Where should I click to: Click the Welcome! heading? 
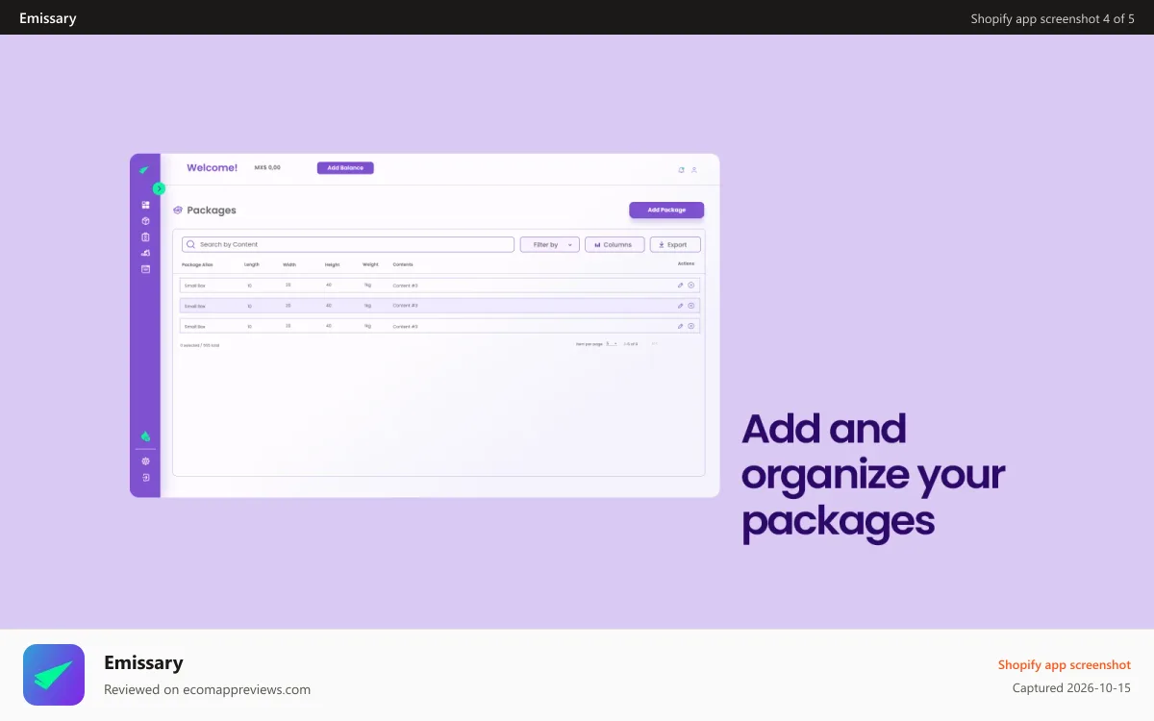coord(212,168)
